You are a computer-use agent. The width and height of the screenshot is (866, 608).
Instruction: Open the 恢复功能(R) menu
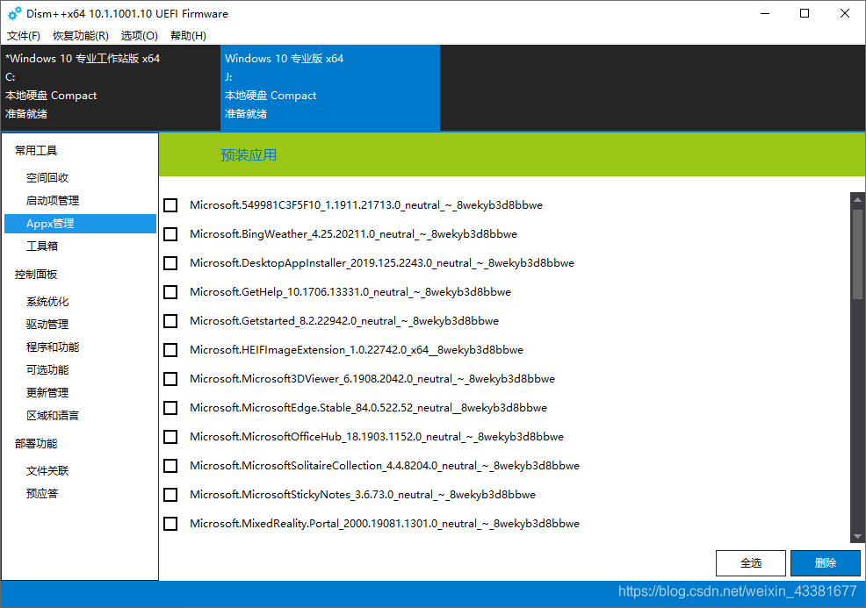tap(81, 36)
